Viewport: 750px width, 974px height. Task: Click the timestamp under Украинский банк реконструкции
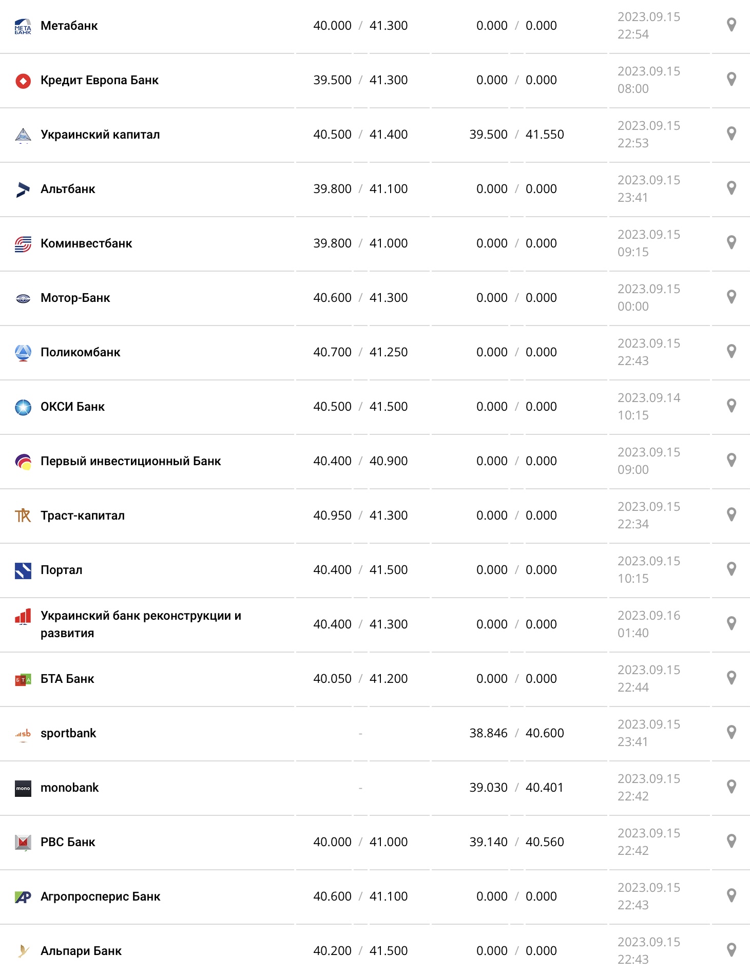649,624
